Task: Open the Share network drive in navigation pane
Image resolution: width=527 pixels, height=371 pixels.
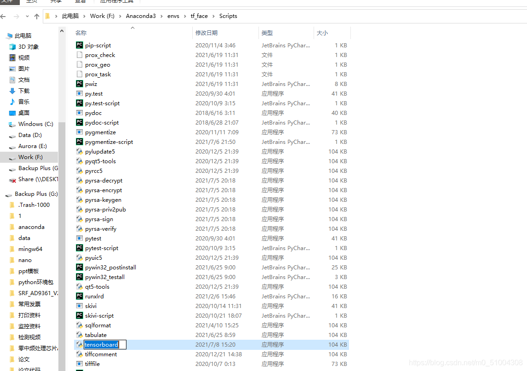Action: [x=38, y=179]
